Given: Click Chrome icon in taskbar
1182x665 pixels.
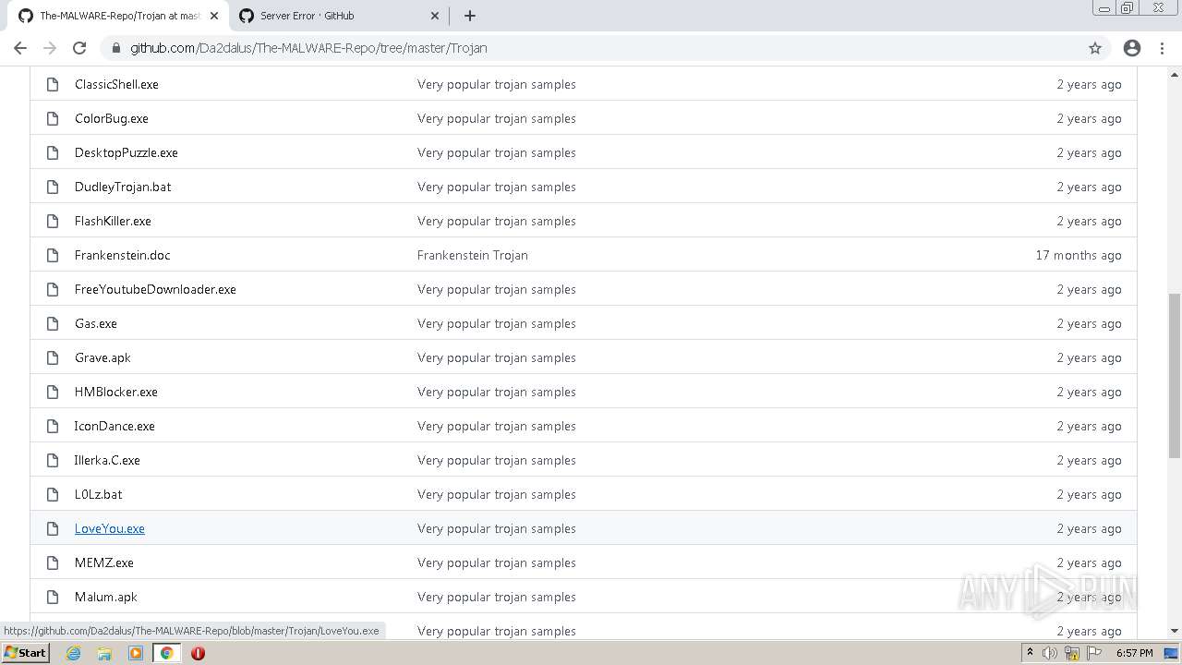Looking at the screenshot, I should (x=167, y=653).
